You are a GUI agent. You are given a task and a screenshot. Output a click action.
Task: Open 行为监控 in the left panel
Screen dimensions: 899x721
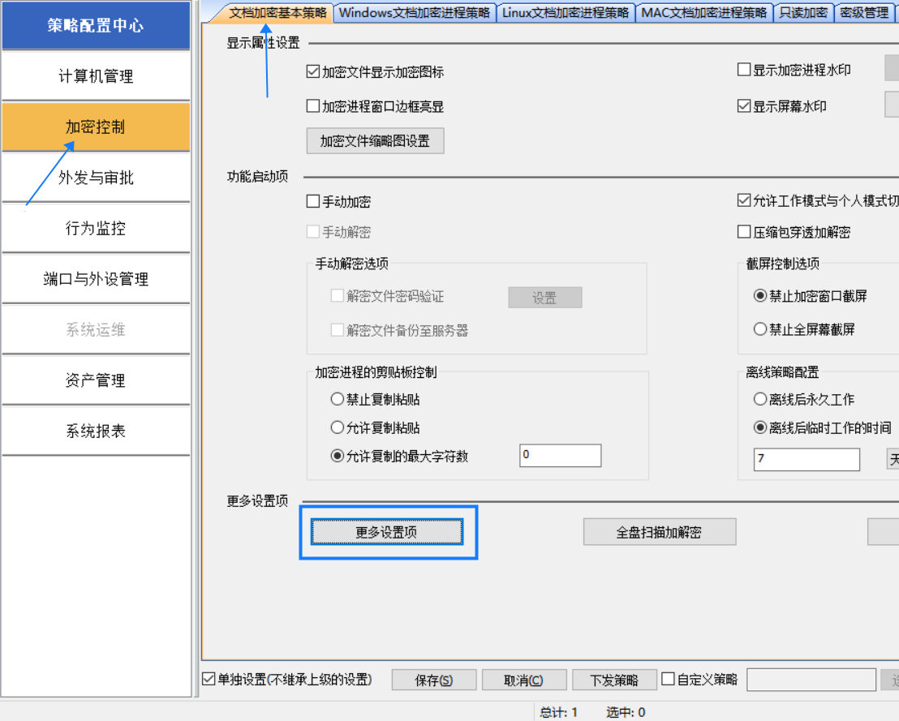[x=96, y=229]
